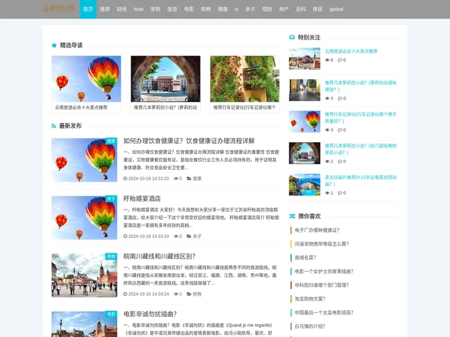
Task: Open sidebar link 推荐行车记录仪(行车记录仪哪个牌子质量好？)
Action: point(361,118)
